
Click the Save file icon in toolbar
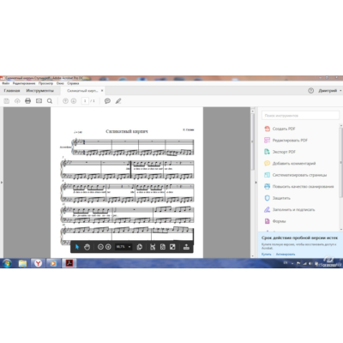coord(7,101)
